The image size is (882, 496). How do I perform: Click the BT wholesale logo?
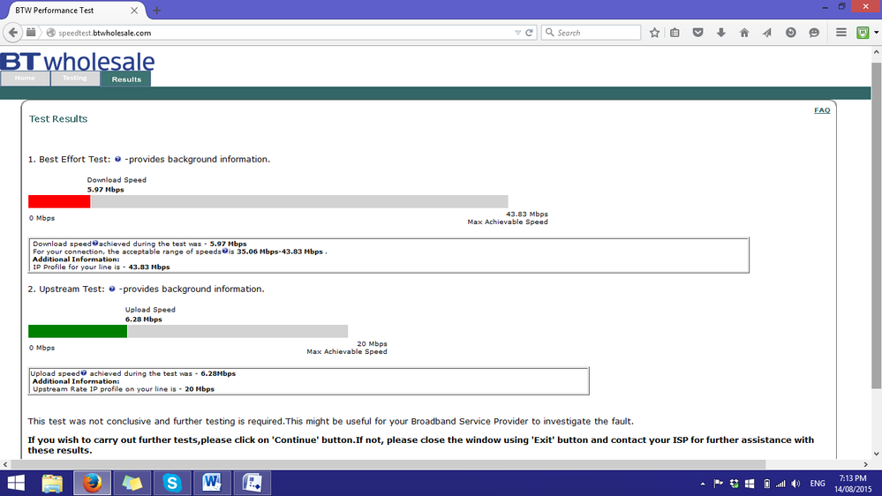click(x=77, y=61)
